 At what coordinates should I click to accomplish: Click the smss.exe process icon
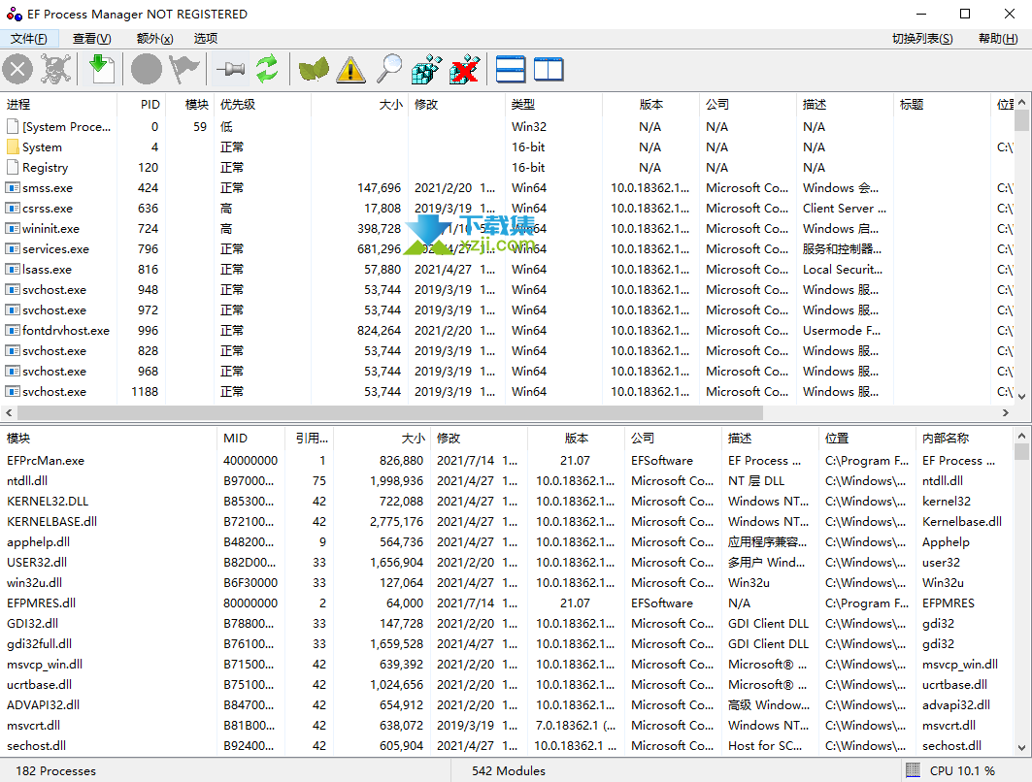(x=13, y=188)
